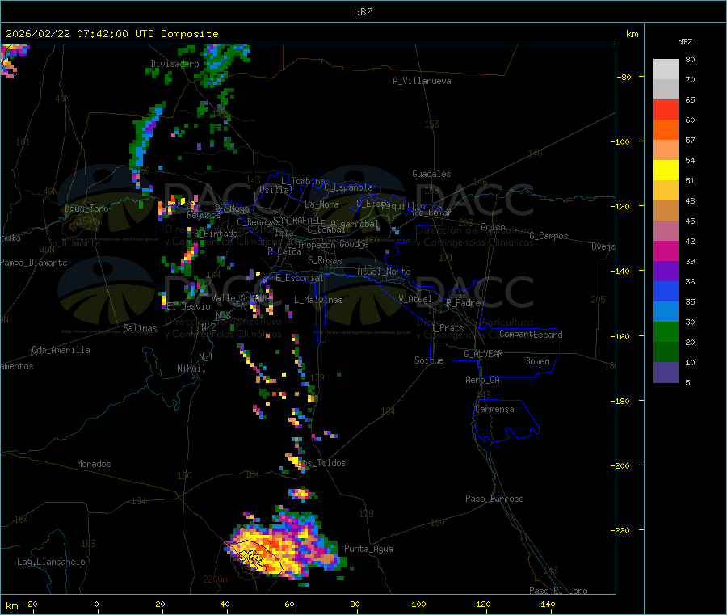Pick the indigo 5-10 dBZ legend band
727x615 pixels.
[x=666, y=373]
